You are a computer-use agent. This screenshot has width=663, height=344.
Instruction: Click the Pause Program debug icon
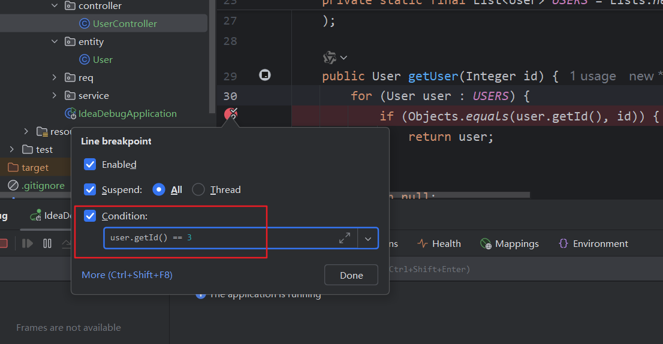[47, 243]
